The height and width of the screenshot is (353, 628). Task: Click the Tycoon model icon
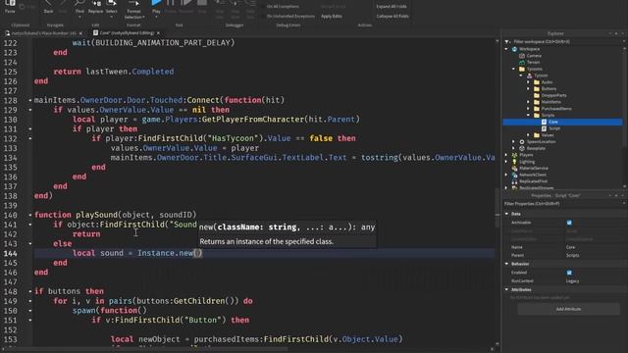coord(530,76)
